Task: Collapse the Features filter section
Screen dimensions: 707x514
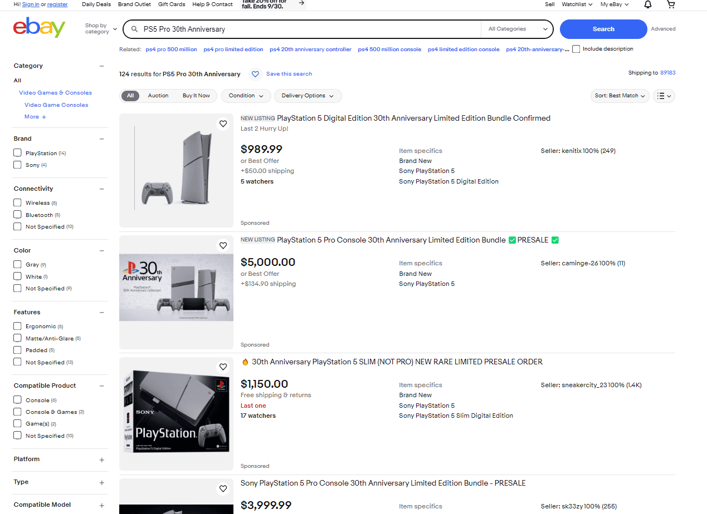Action: tap(101, 313)
